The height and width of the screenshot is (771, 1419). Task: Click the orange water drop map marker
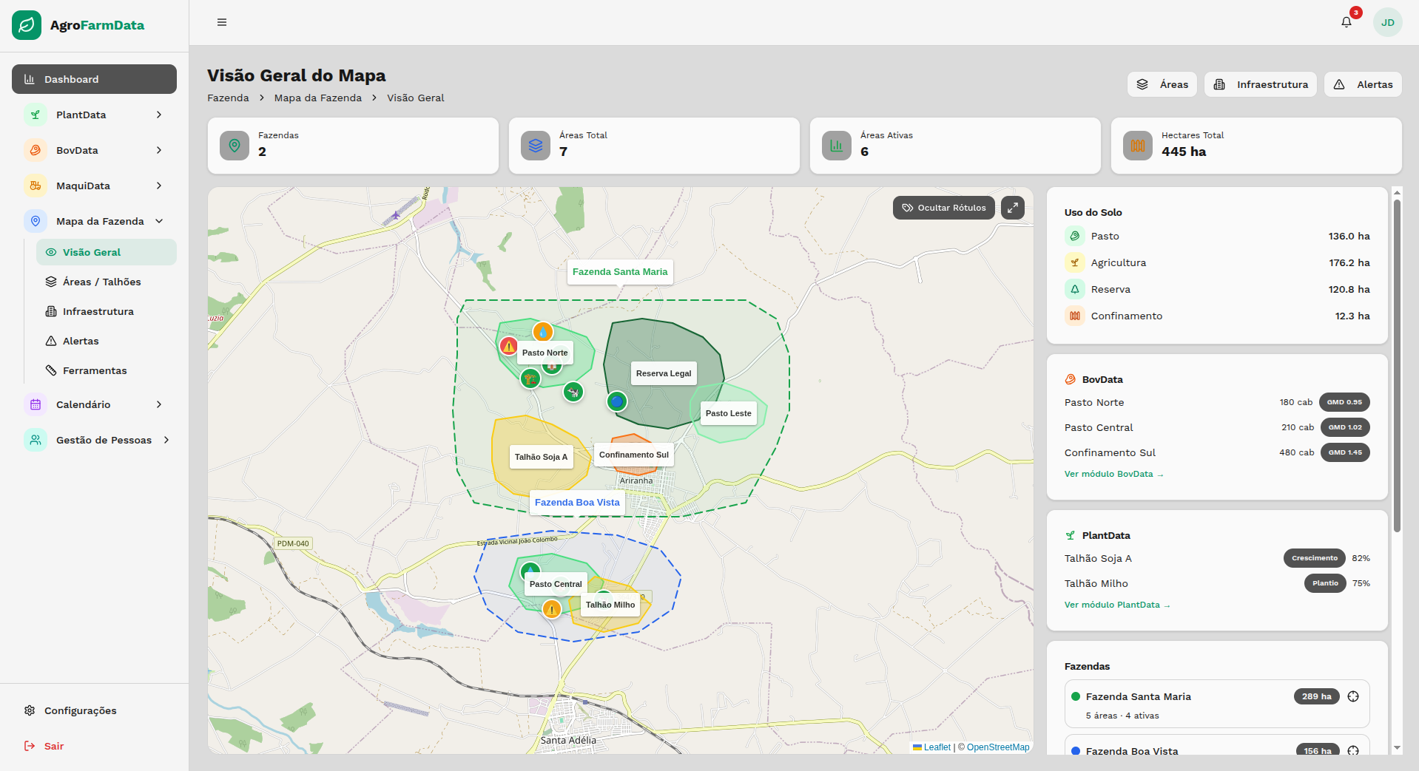[x=543, y=332]
